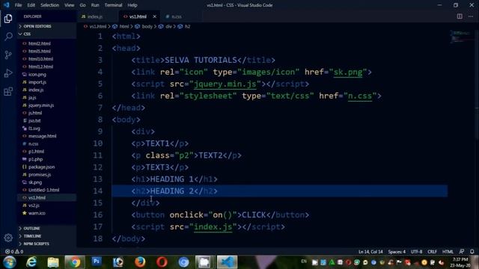The width and height of the screenshot is (479, 269).
Task: Switch to the index.js tab
Action: click(x=95, y=16)
